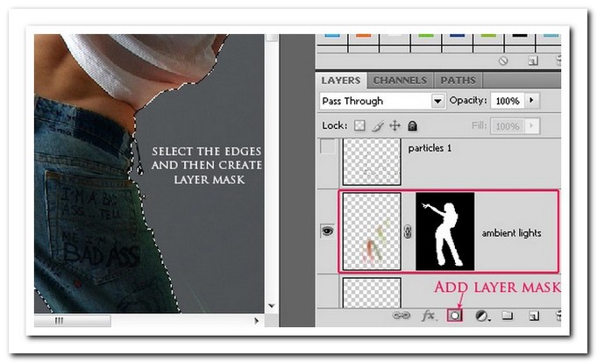The image size is (597, 363).
Task: Show the particles 1 layer
Action: (x=328, y=146)
